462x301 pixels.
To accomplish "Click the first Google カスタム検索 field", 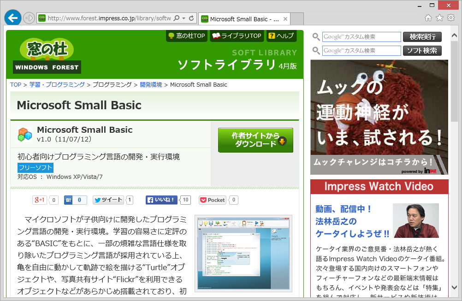I will click(361, 37).
